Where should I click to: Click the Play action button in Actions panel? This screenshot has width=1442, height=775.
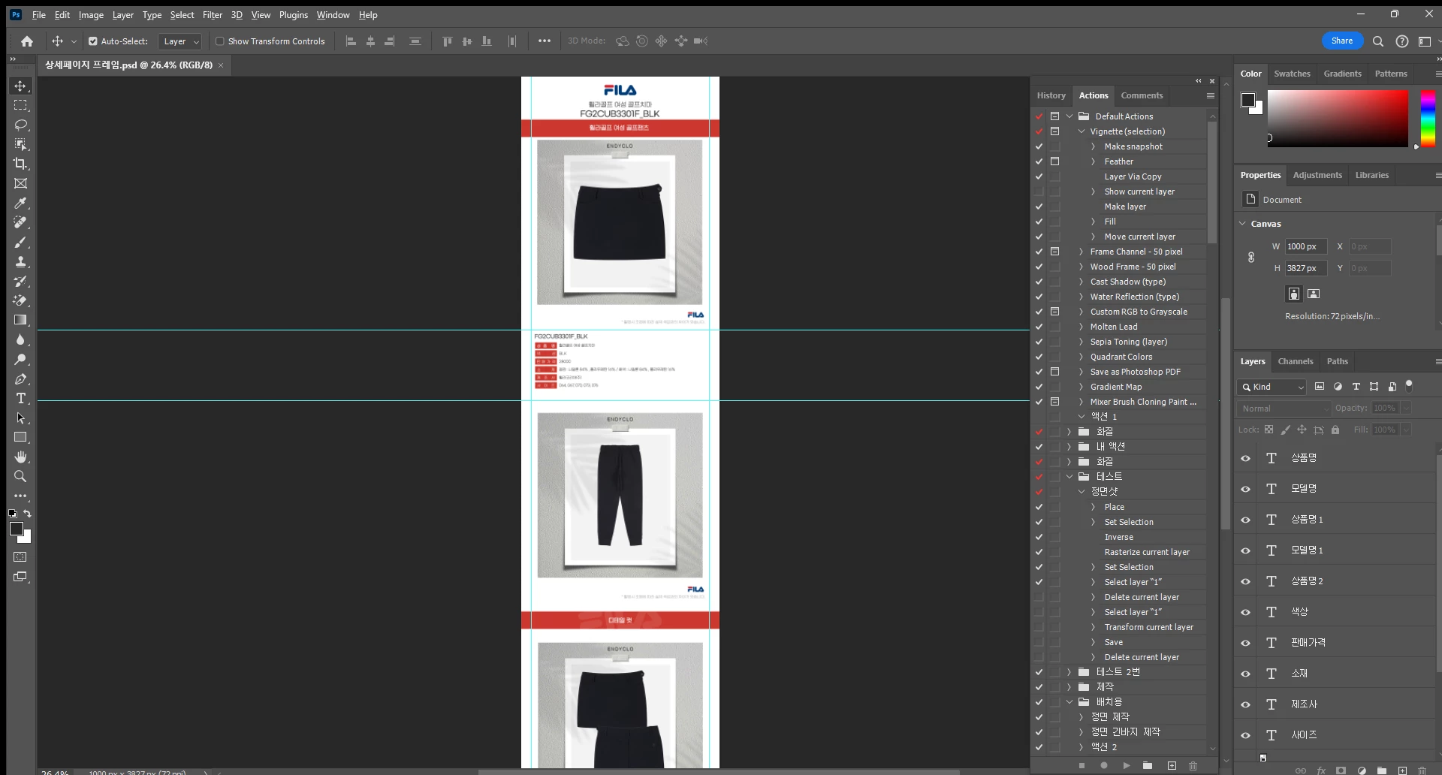[1126, 766]
